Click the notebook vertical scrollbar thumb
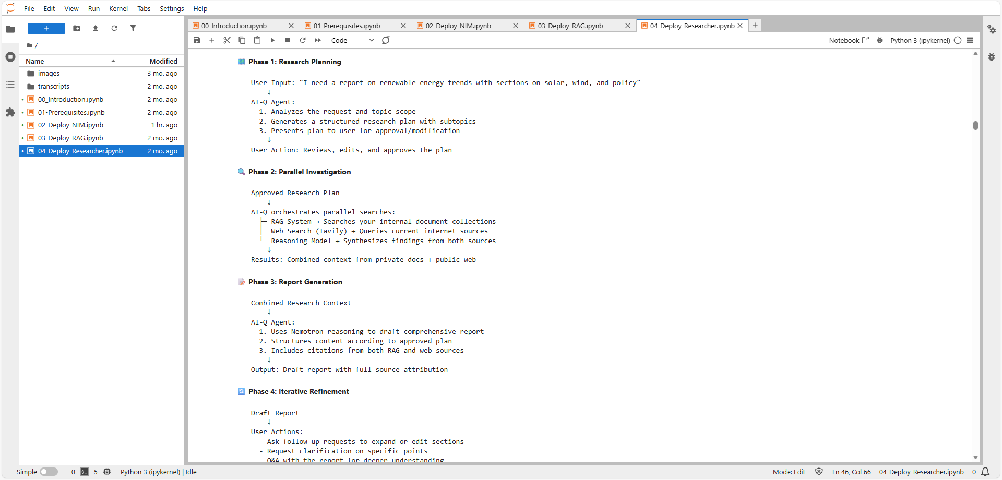The width and height of the screenshot is (1002, 480). [x=975, y=125]
